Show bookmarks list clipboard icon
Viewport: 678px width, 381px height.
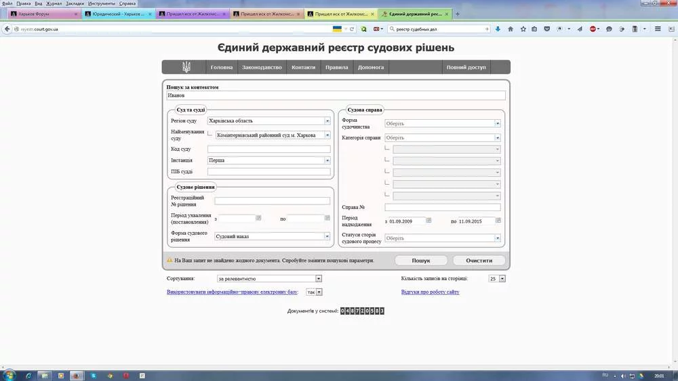pyautogui.click(x=534, y=29)
